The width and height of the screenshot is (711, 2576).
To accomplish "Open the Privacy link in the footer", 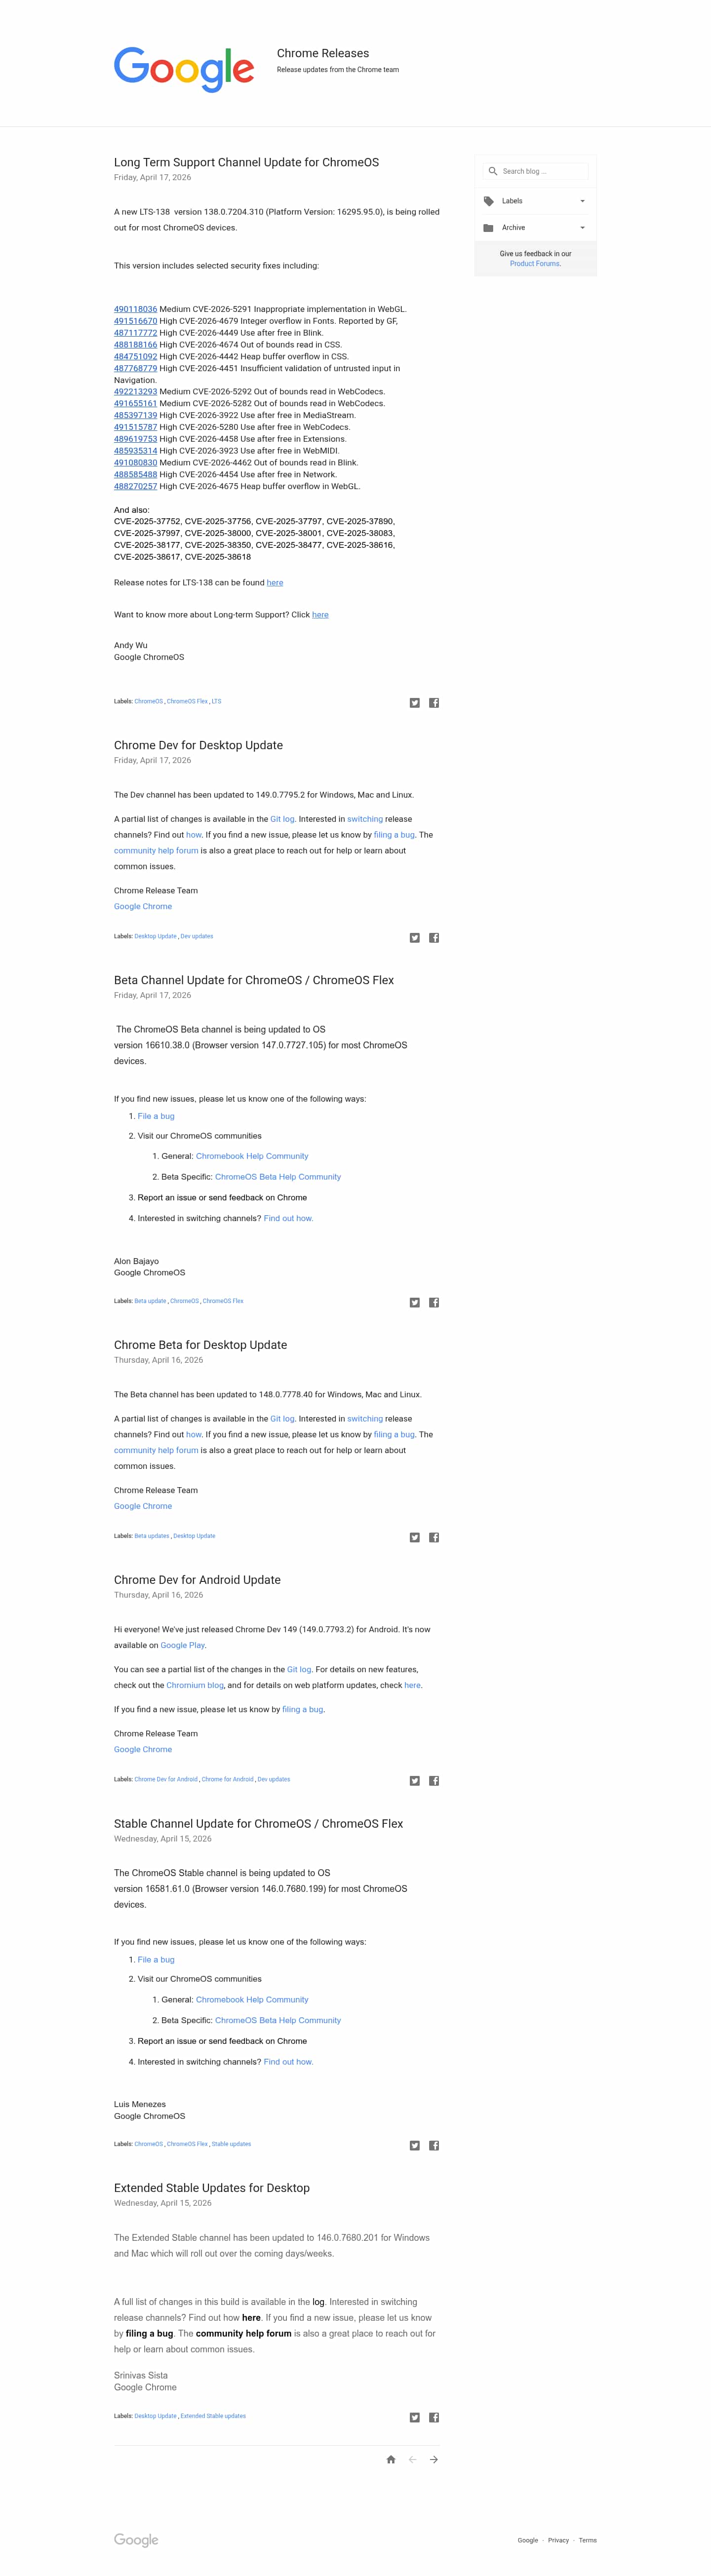I will 558,2540.
